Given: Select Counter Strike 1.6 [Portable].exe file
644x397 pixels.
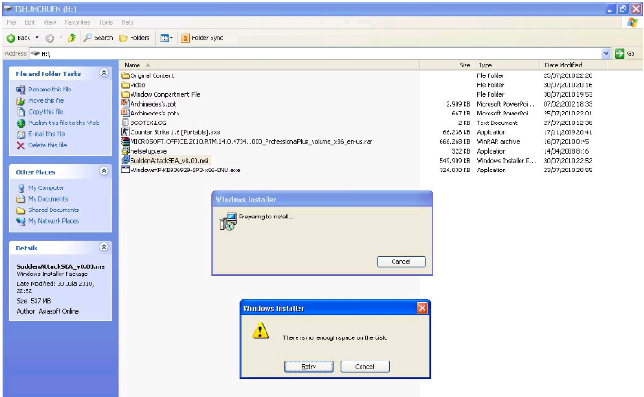Looking at the screenshot, I should point(175,132).
